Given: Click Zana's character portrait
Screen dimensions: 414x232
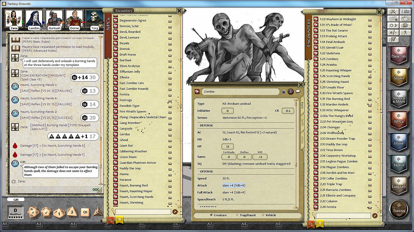Looking at the screenshot, I should tap(14, 20).
